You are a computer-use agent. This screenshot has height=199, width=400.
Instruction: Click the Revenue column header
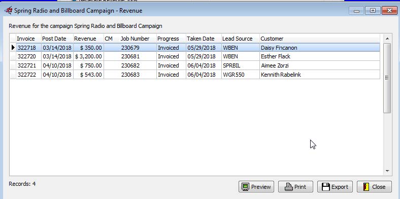[88, 39]
